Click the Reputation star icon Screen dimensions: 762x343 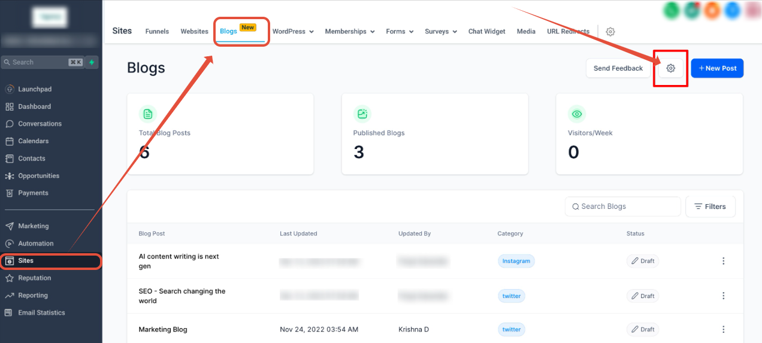coord(9,278)
